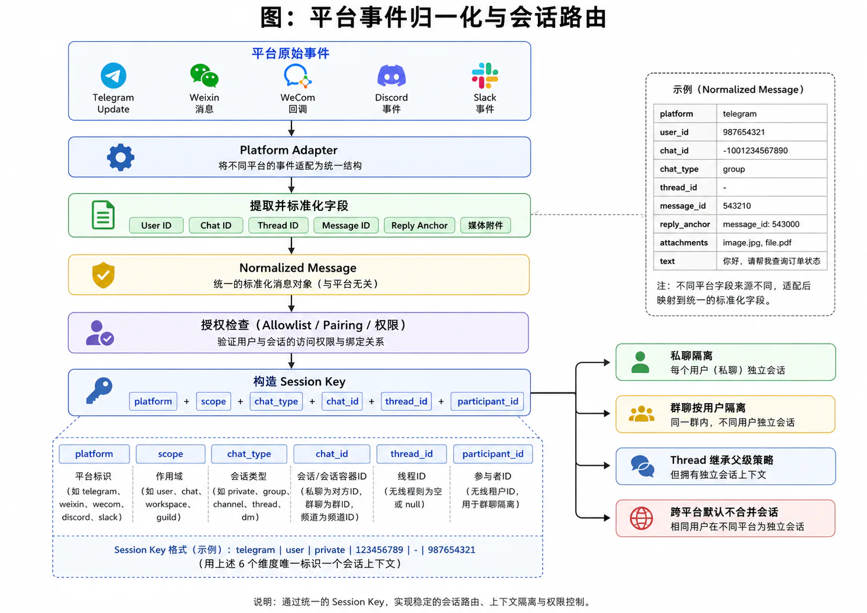
Task: Click platform chip in Session Key row
Action: click(x=153, y=402)
